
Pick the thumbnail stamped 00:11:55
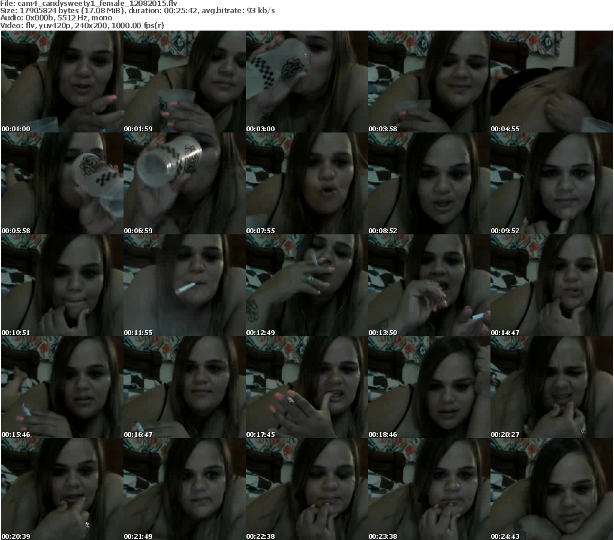coord(185,285)
